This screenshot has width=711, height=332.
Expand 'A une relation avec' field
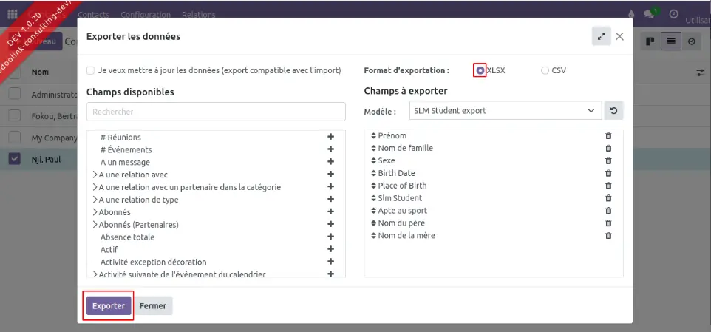[x=95, y=175]
